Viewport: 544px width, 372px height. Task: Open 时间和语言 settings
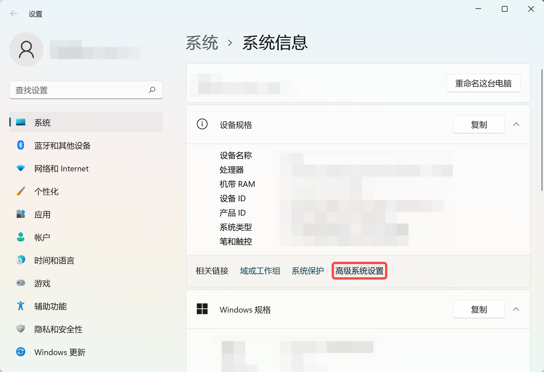coord(86,260)
